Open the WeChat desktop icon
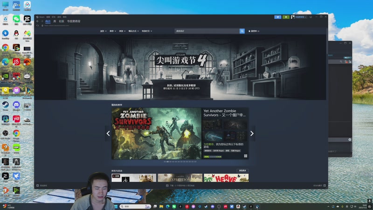This screenshot has width=373, height=210. tap(16, 20)
